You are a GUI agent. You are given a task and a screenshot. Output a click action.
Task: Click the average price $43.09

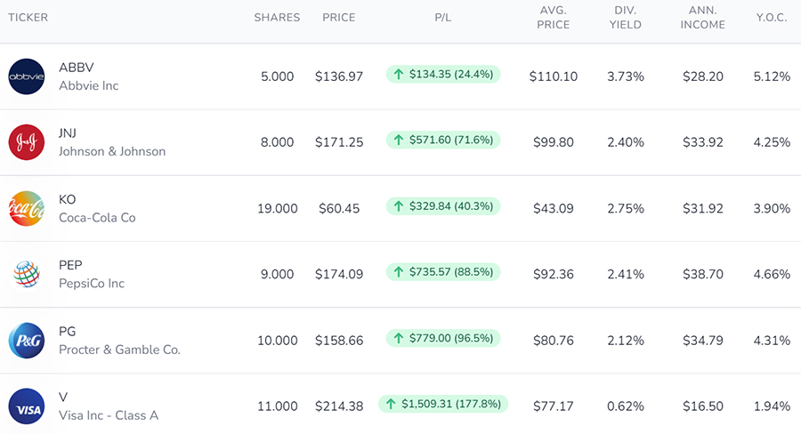click(x=554, y=208)
